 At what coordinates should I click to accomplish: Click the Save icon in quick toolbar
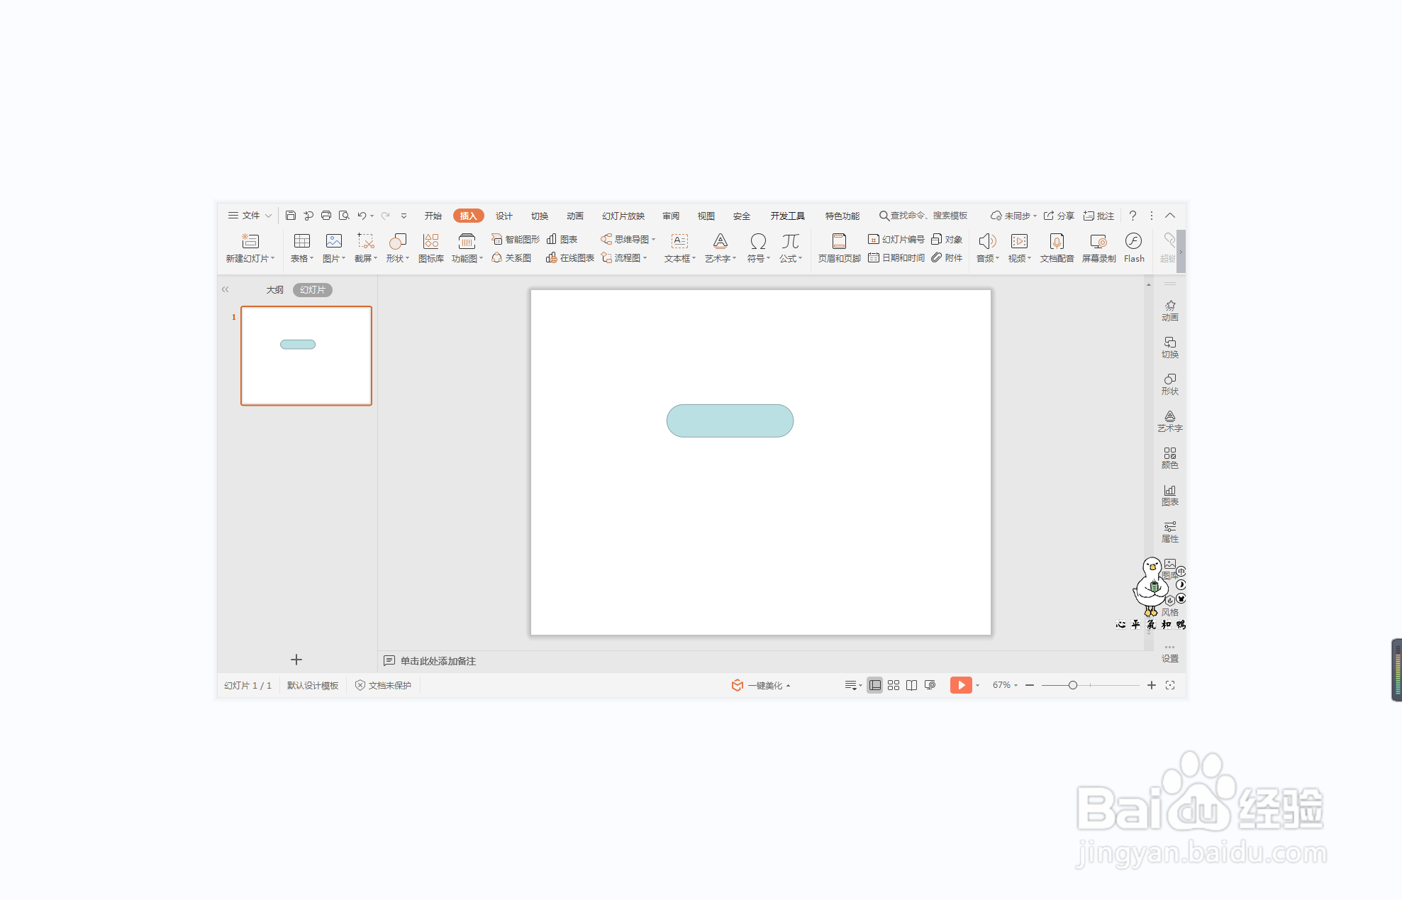(291, 216)
